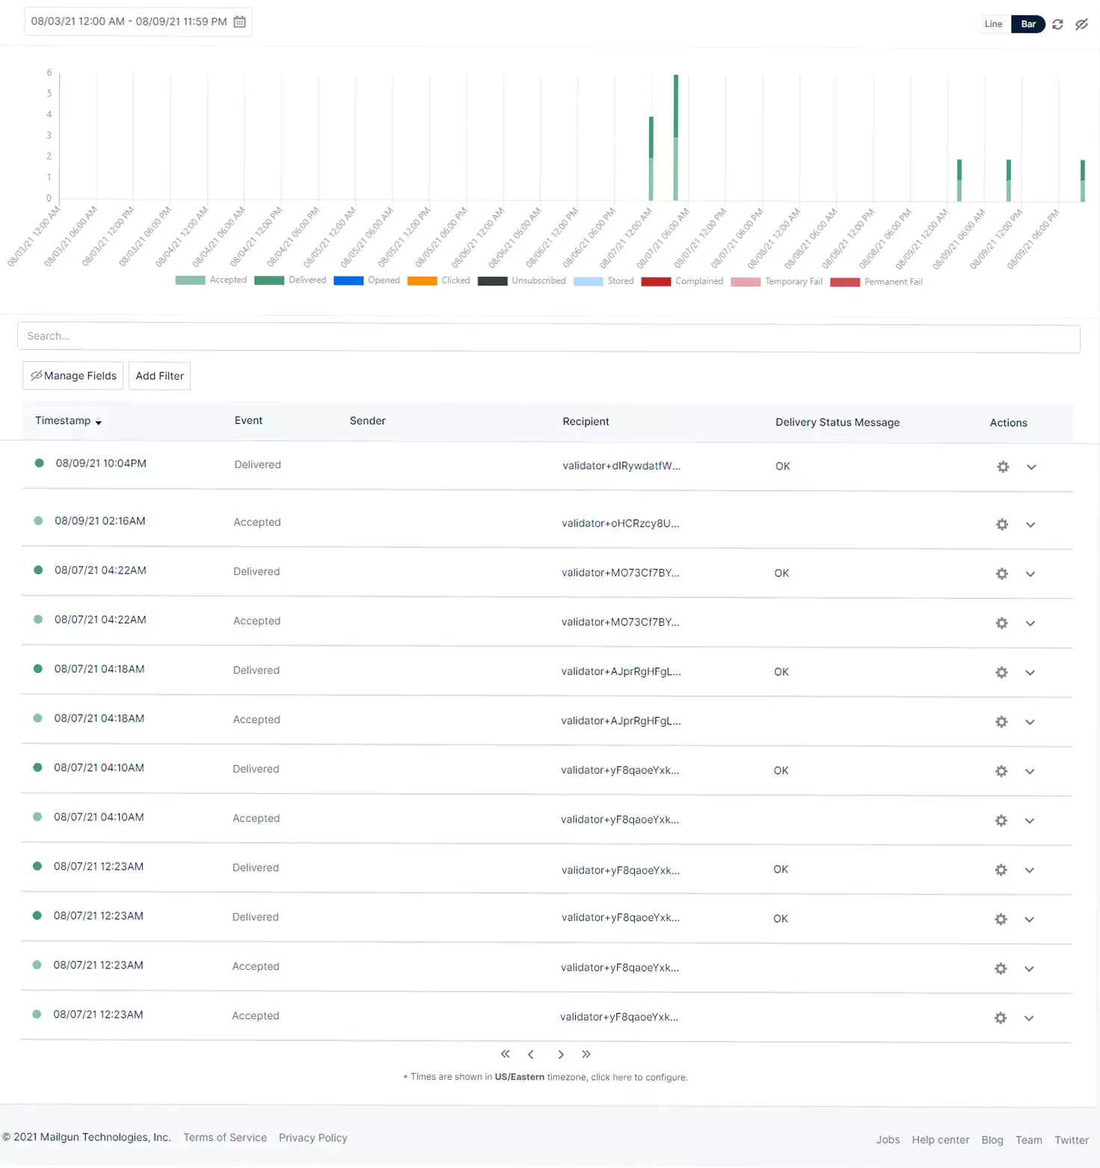
Task: Click the Sender column header
Action: (368, 421)
